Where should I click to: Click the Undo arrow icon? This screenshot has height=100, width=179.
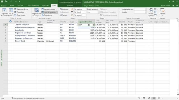[x=6, y=1]
